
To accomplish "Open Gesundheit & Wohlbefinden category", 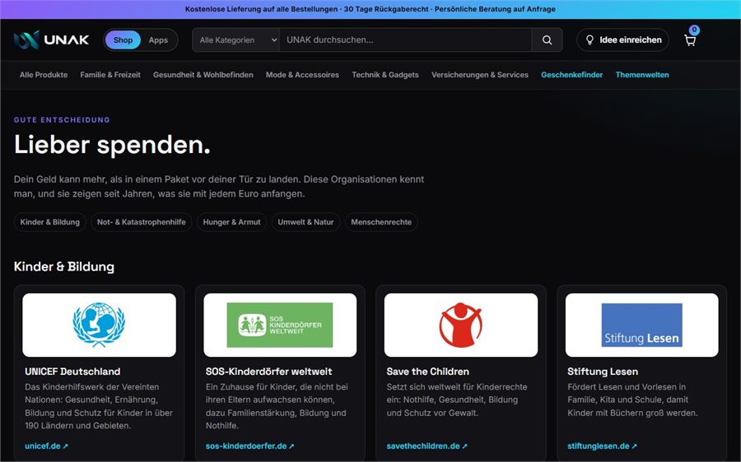I will tap(203, 75).
